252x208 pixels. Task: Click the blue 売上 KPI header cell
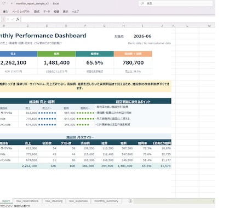(x=19, y=54)
